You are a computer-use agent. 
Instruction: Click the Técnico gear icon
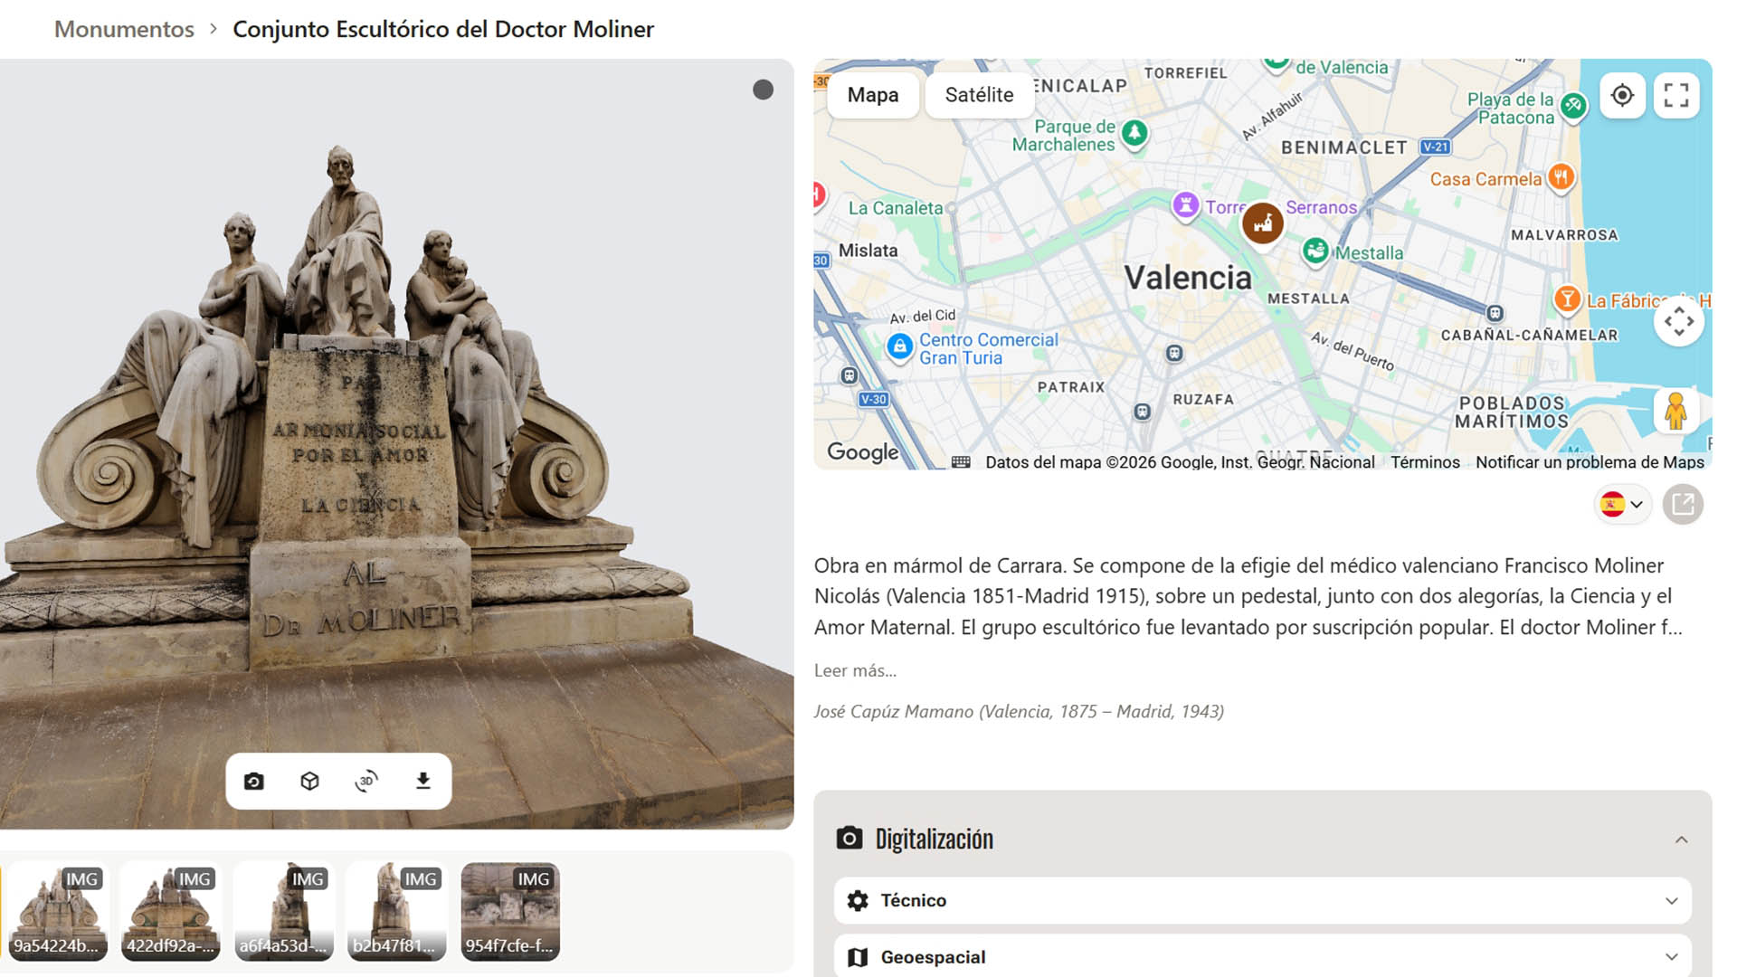tap(858, 900)
